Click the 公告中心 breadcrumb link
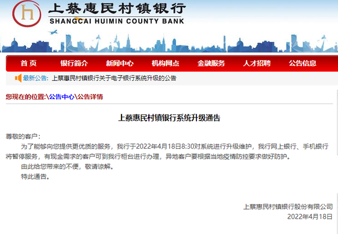This screenshot has width=338, height=234. point(62,97)
